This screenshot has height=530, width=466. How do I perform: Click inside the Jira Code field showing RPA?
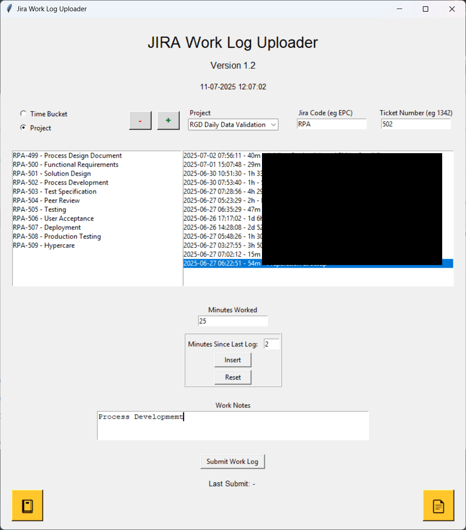331,124
